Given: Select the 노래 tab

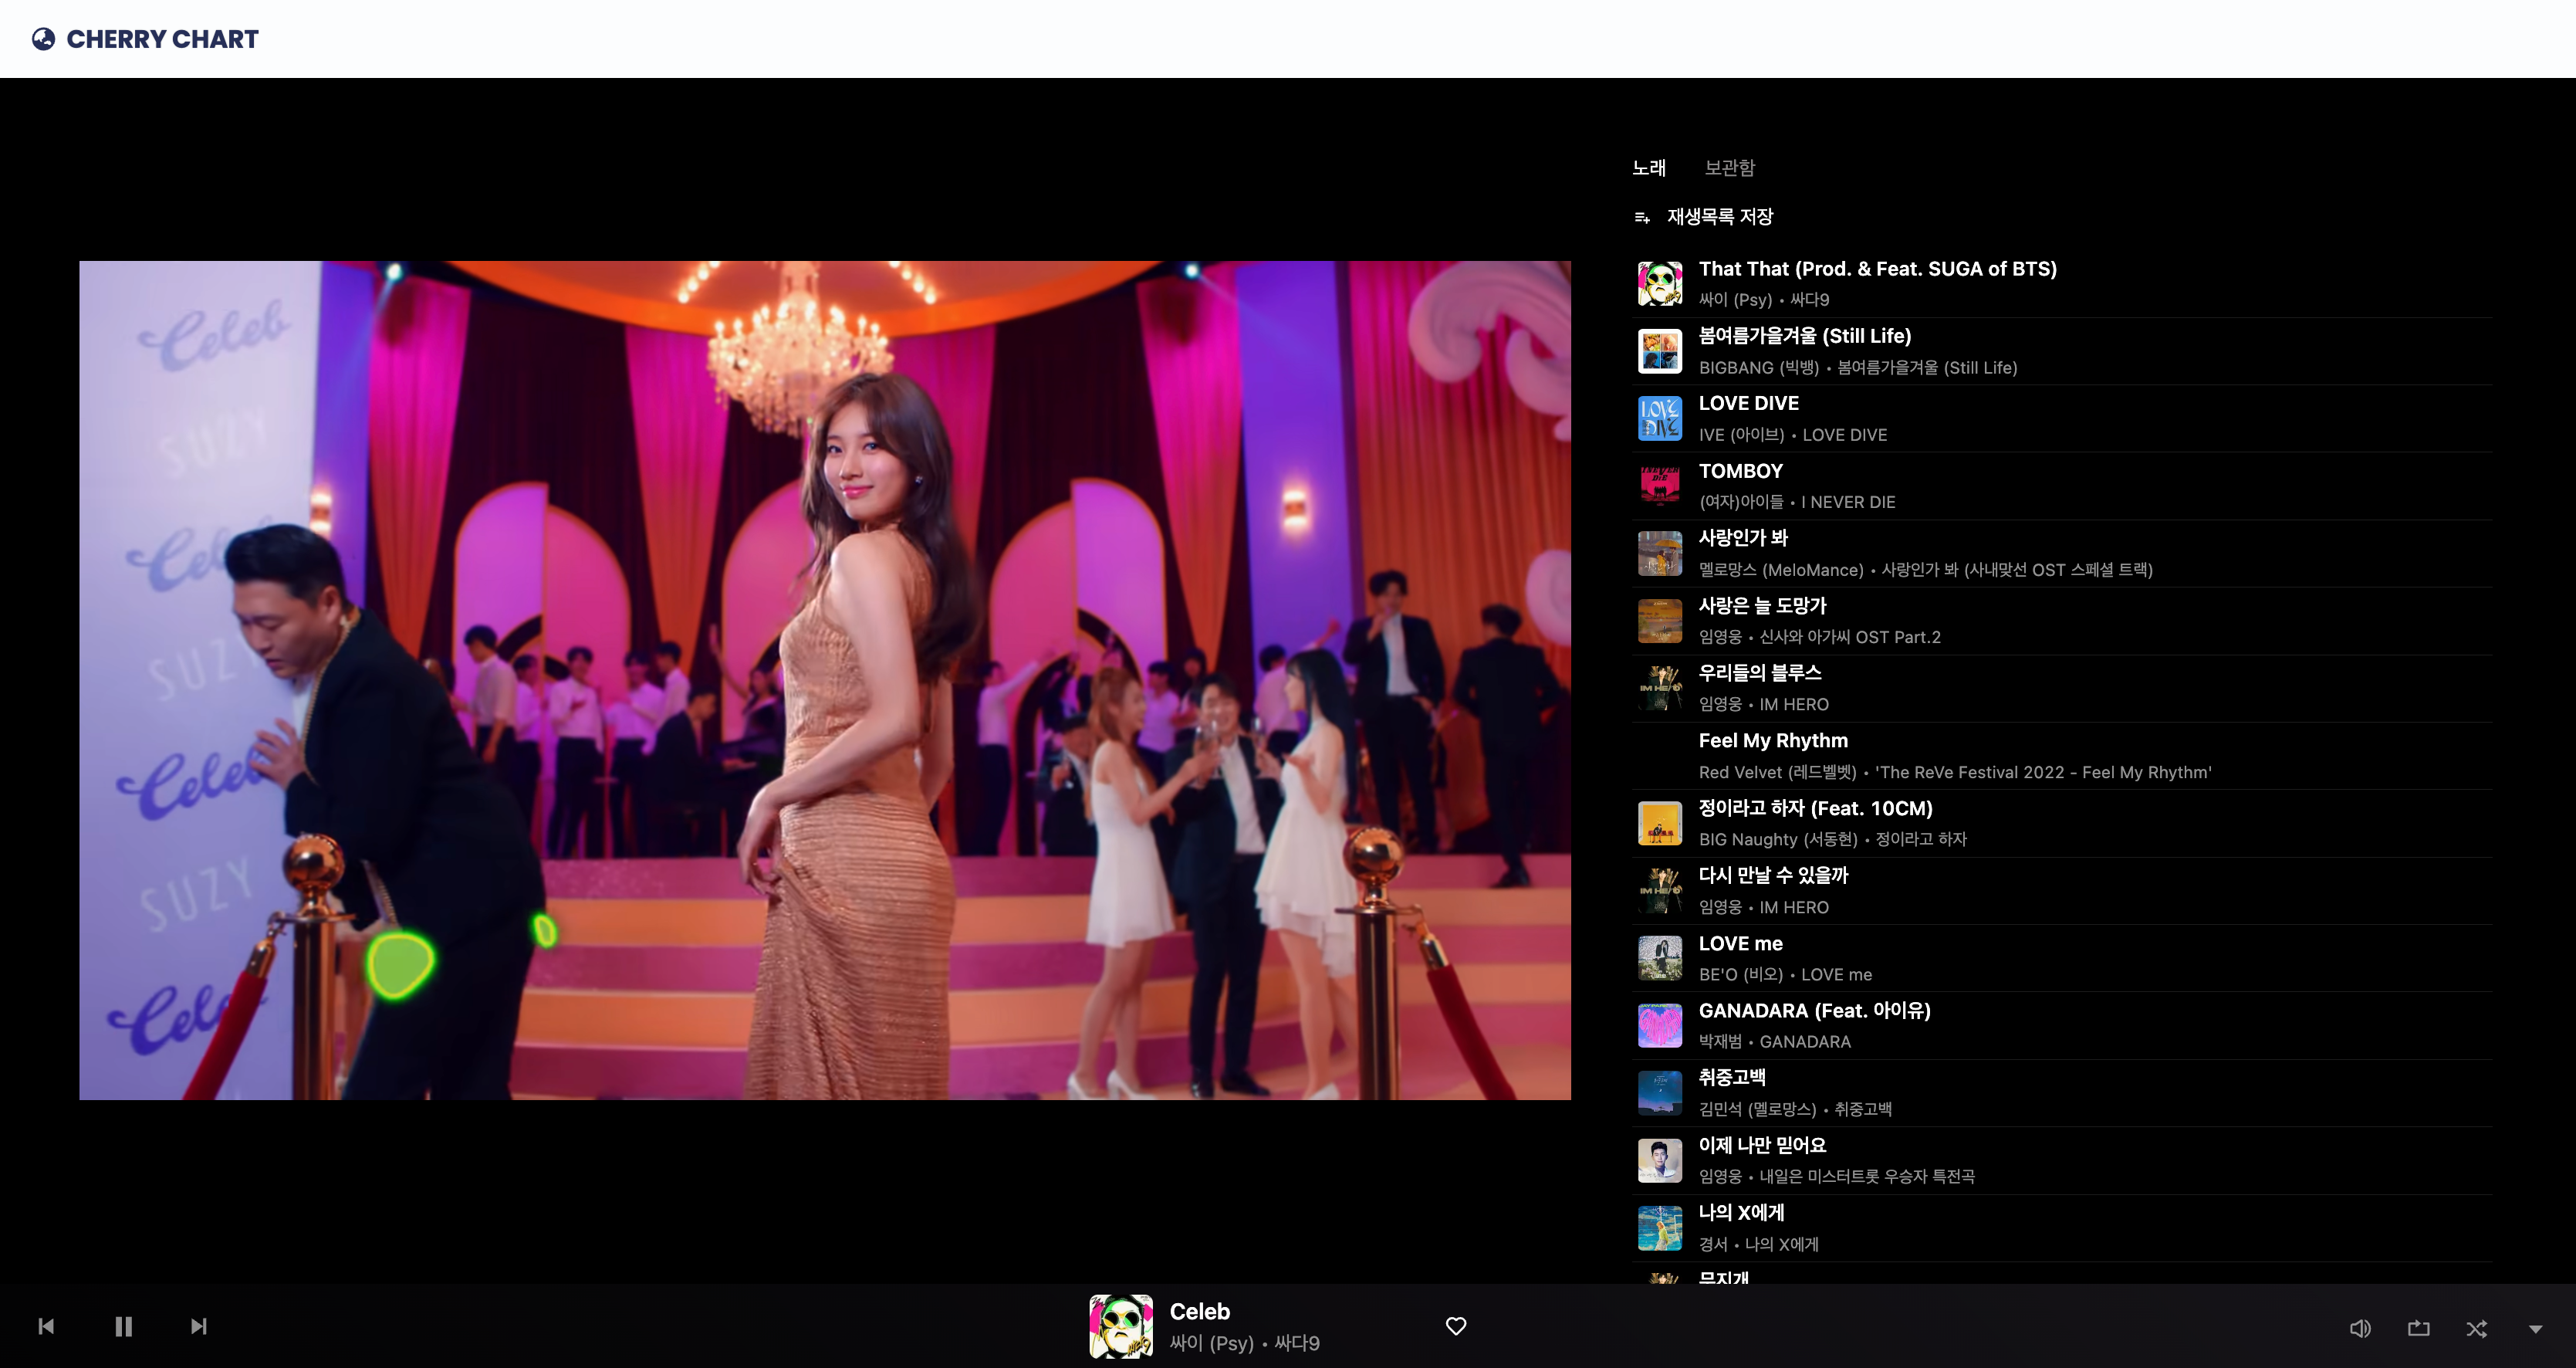Looking at the screenshot, I should coord(1648,168).
